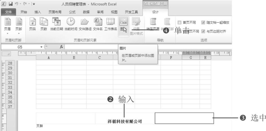Select column F header
266x131 pixels.
pos(171,58)
